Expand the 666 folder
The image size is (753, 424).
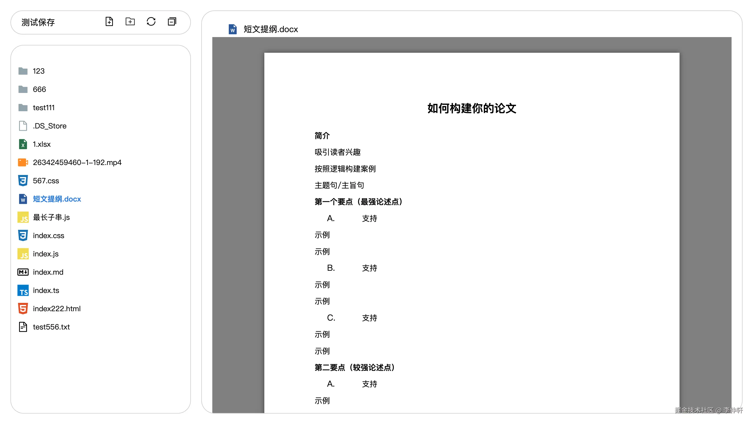[39, 89]
